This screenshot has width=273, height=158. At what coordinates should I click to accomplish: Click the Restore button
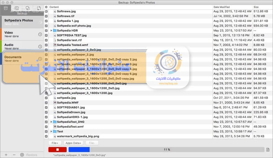tap(32, 155)
